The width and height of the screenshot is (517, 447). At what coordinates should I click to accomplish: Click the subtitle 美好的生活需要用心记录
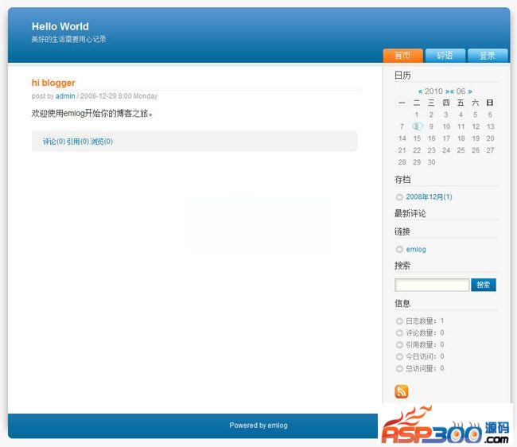[x=68, y=39]
